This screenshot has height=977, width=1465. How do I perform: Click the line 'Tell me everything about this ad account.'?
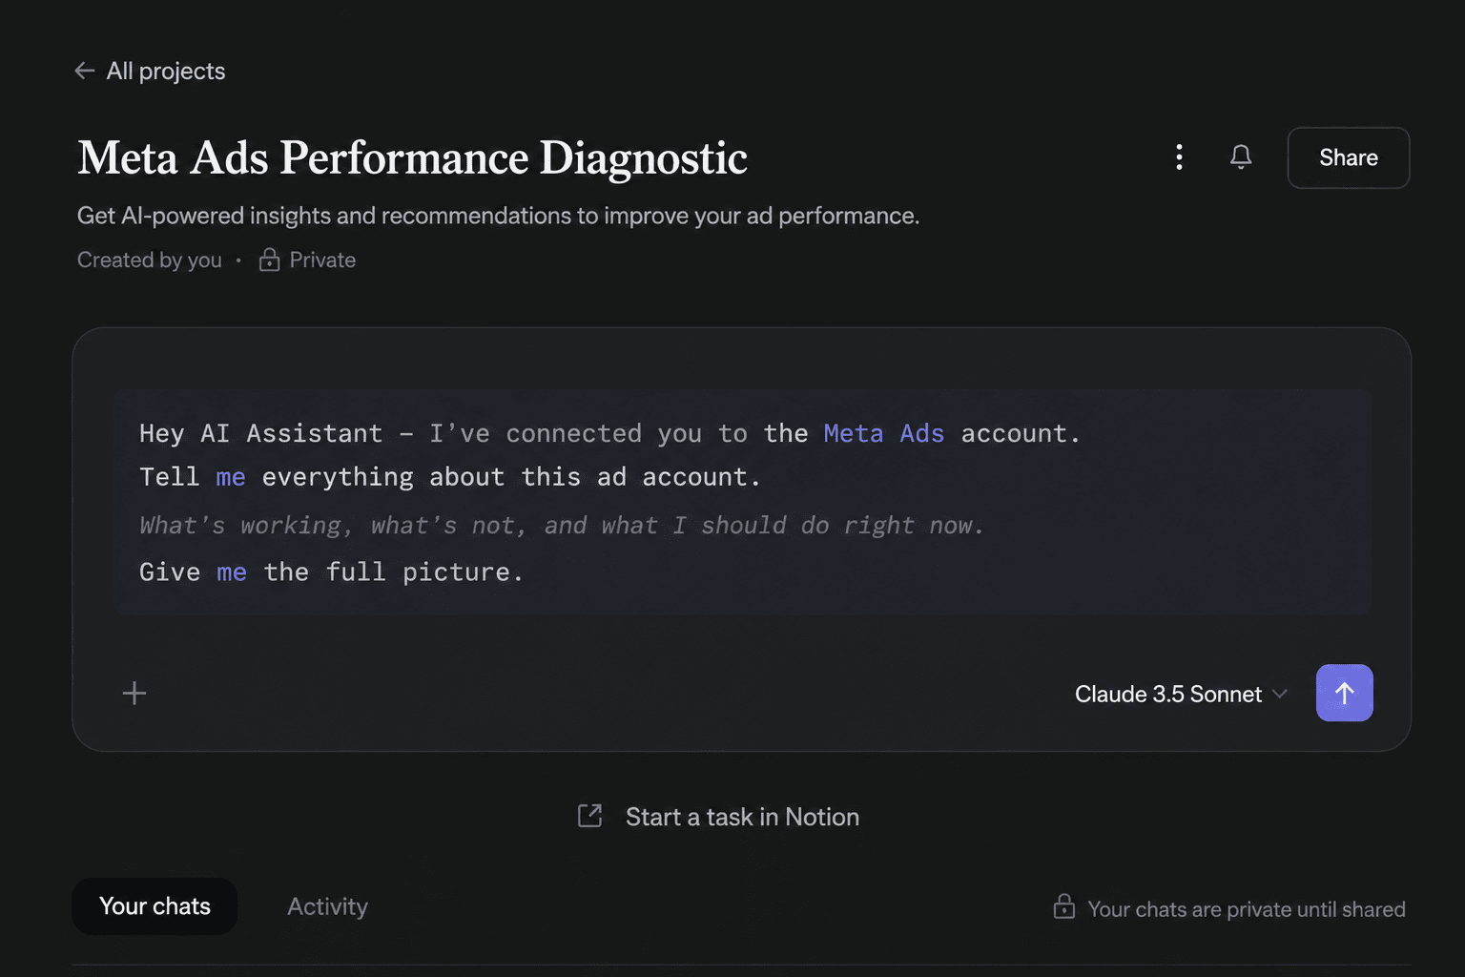tap(450, 476)
